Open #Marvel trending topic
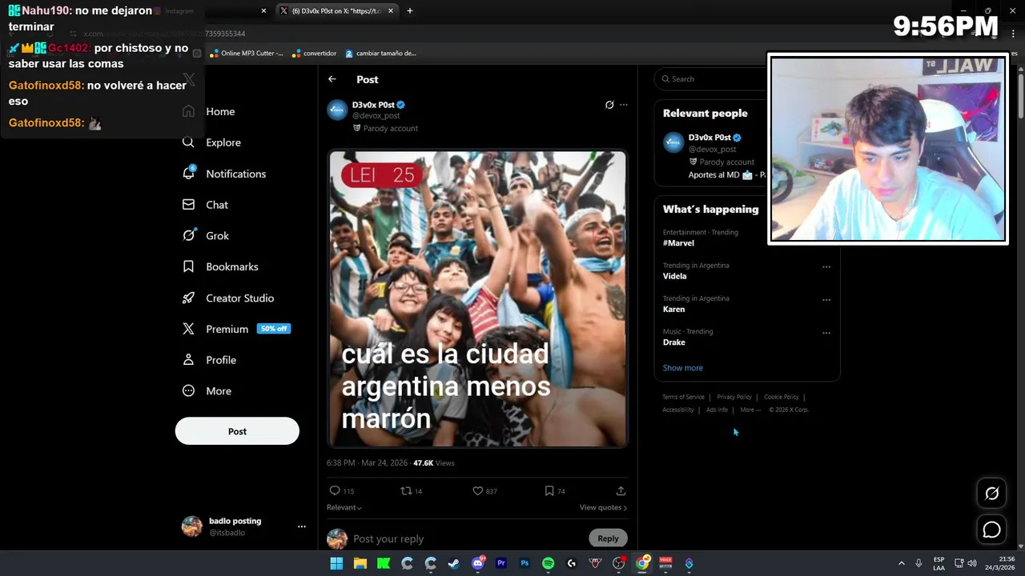The width and height of the screenshot is (1025, 576). (x=678, y=243)
